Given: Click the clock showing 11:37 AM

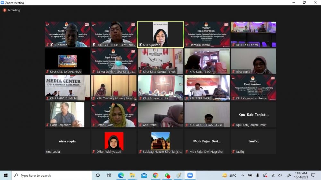Looking at the screenshot, I should click(x=300, y=175).
